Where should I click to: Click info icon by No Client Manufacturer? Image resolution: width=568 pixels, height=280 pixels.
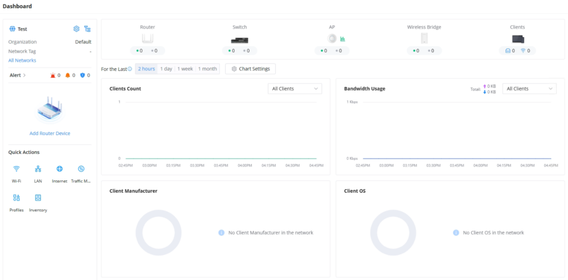(221, 232)
